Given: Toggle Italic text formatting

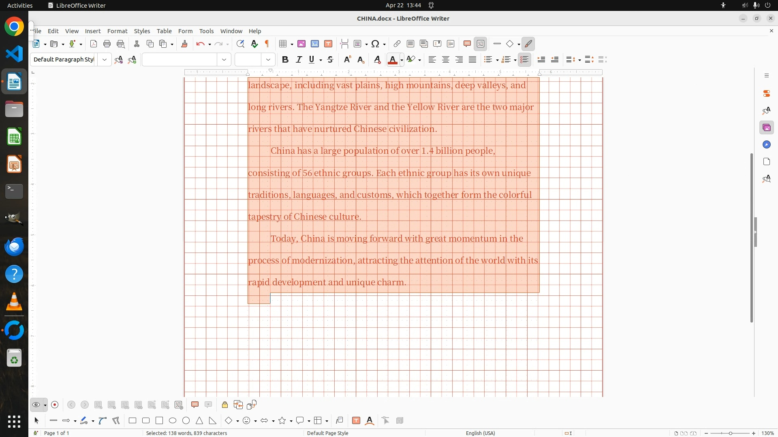Looking at the screenshot, I should [299, 59].
